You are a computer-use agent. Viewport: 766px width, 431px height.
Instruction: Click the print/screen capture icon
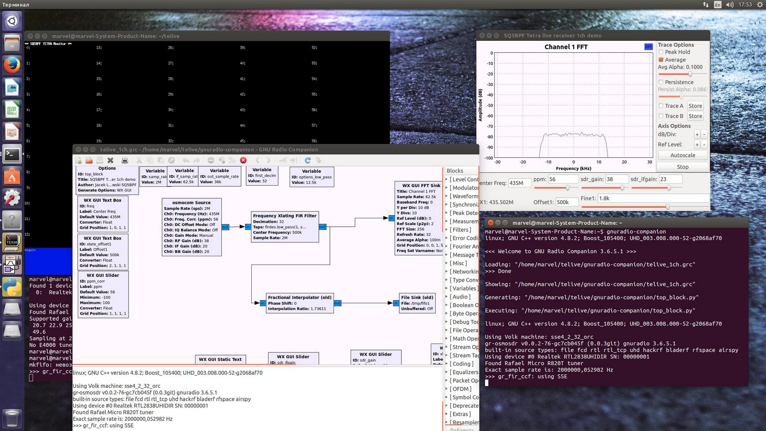[125, 160]
